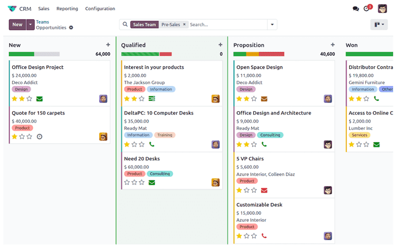Click the $ 35,000.00 amount on DeltaPC card
The image size is (395, 247).
pyautogui.click(x=137, y=121)
